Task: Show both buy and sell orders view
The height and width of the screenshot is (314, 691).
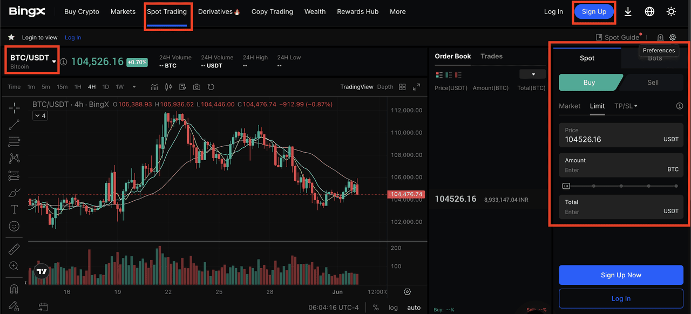Action: (x=439, y=74)
